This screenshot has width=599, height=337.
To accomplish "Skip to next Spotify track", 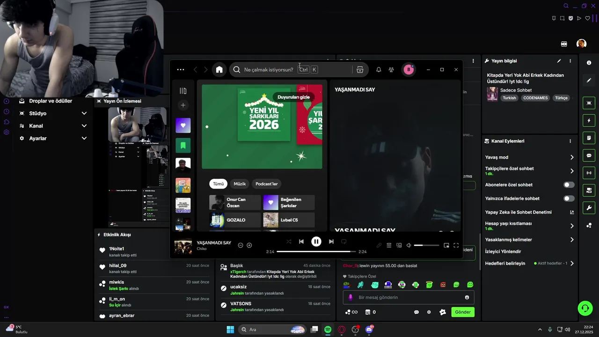I will coord(331,242).
